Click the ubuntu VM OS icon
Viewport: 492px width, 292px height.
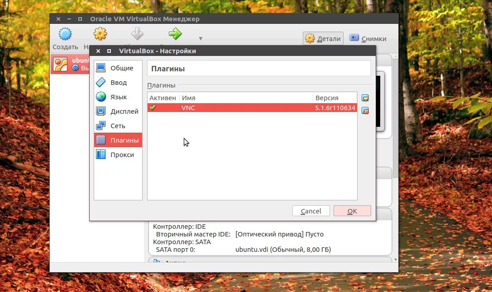pos(60,64)
